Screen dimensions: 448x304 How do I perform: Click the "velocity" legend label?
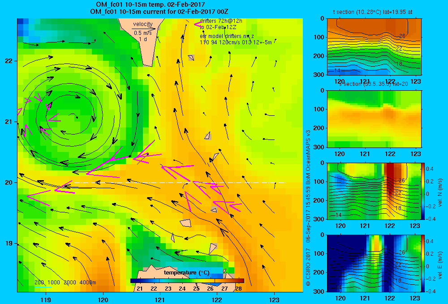pyautogui.click(x=143, y=24)
